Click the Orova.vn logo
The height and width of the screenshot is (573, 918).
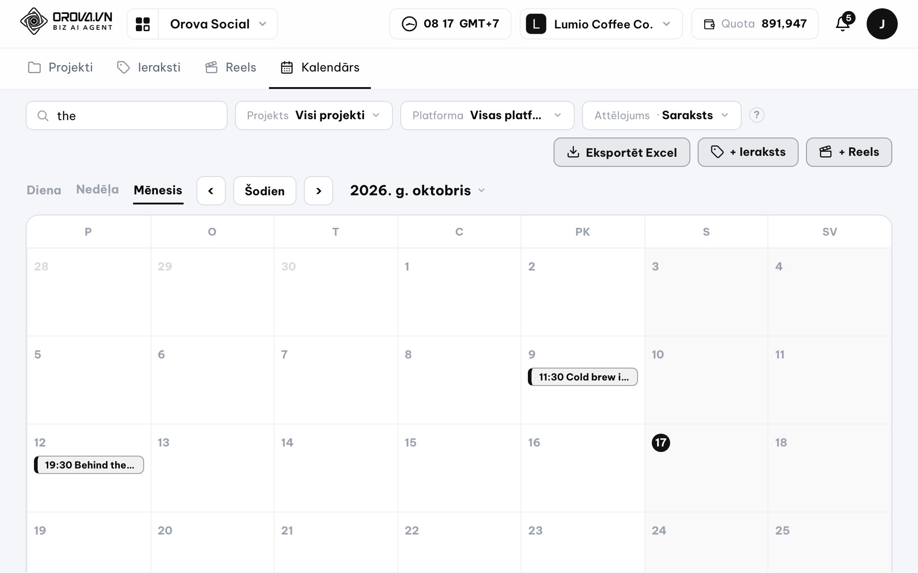click(x=66, y=21)
